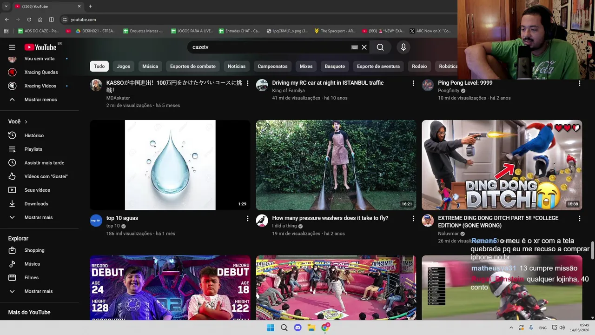The width and height of the screenshot is (595, 335).
Task: Reload the page in the browser toolbar
Action: click(x=29, y=20)
